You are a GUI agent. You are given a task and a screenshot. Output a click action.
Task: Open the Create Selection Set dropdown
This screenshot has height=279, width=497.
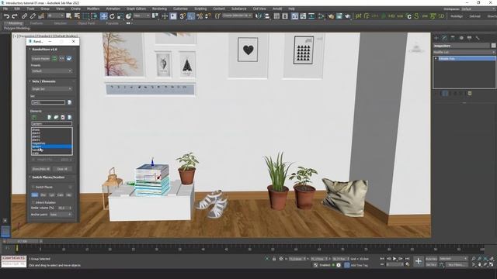click(237, 15)
